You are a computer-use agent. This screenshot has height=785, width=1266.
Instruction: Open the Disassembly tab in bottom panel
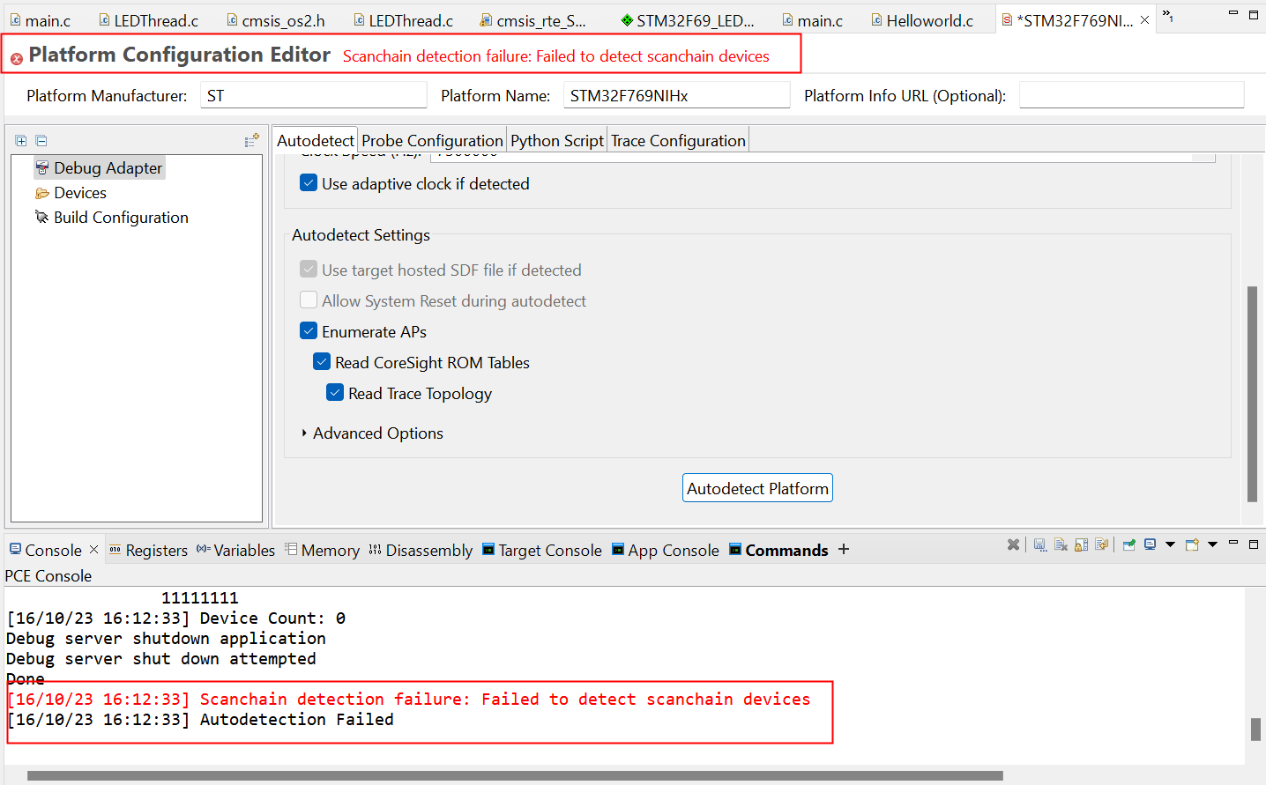(420, 551)
